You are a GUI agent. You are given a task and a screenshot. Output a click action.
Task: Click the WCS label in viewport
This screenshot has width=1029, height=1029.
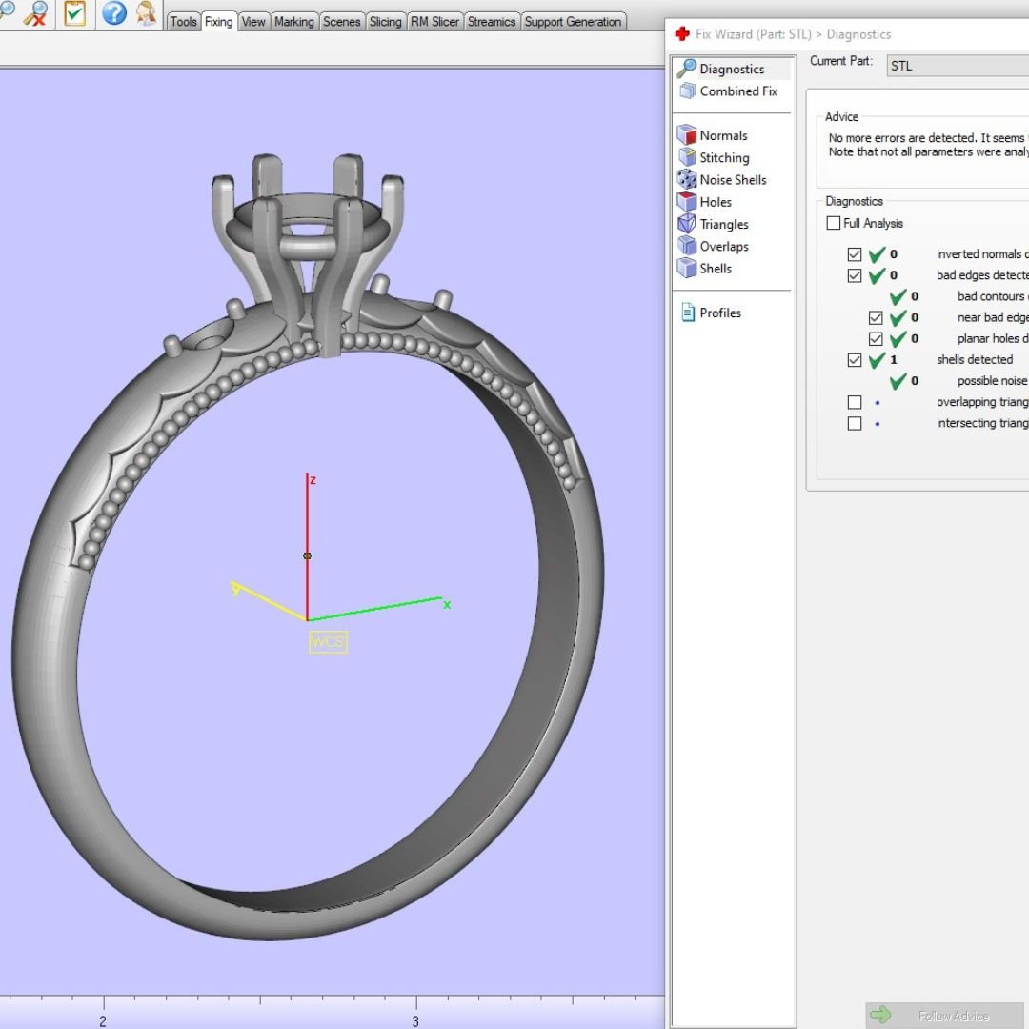pyautogui.click(x=328, y=641)
